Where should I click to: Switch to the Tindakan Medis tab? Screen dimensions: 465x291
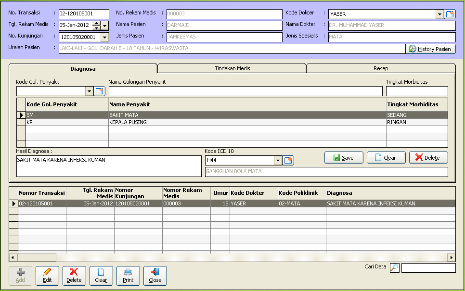click(232, 68)
